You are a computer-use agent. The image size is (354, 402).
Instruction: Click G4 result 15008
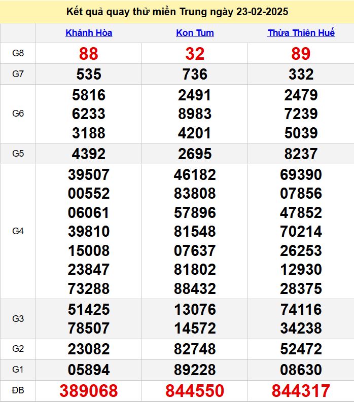(x=89, y=250)
